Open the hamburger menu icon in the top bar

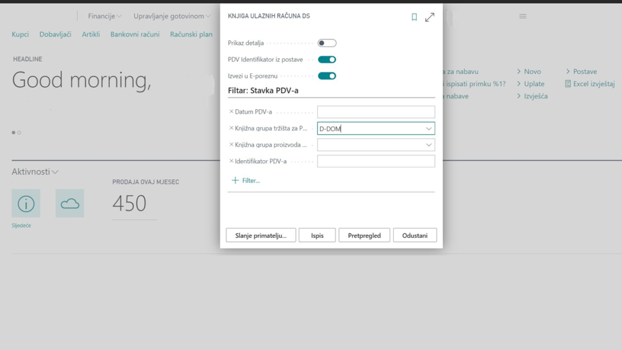point(522,16)
